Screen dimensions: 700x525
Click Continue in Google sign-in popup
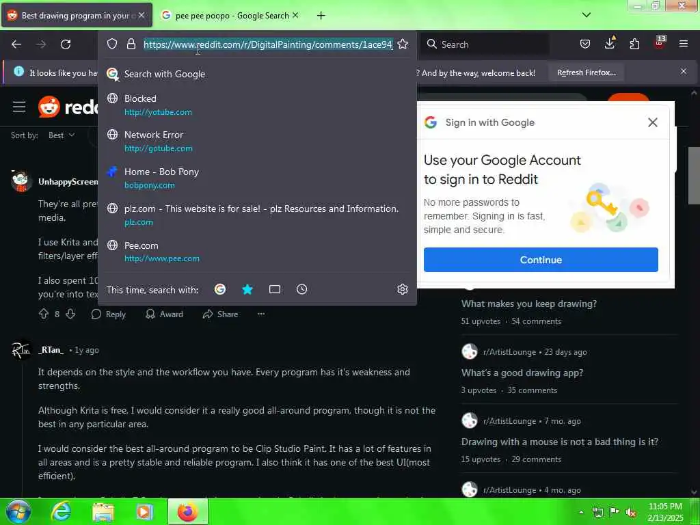click(541, 260)
